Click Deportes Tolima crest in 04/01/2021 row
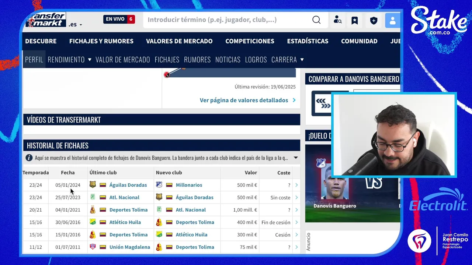472x265 pixels. 93,210
